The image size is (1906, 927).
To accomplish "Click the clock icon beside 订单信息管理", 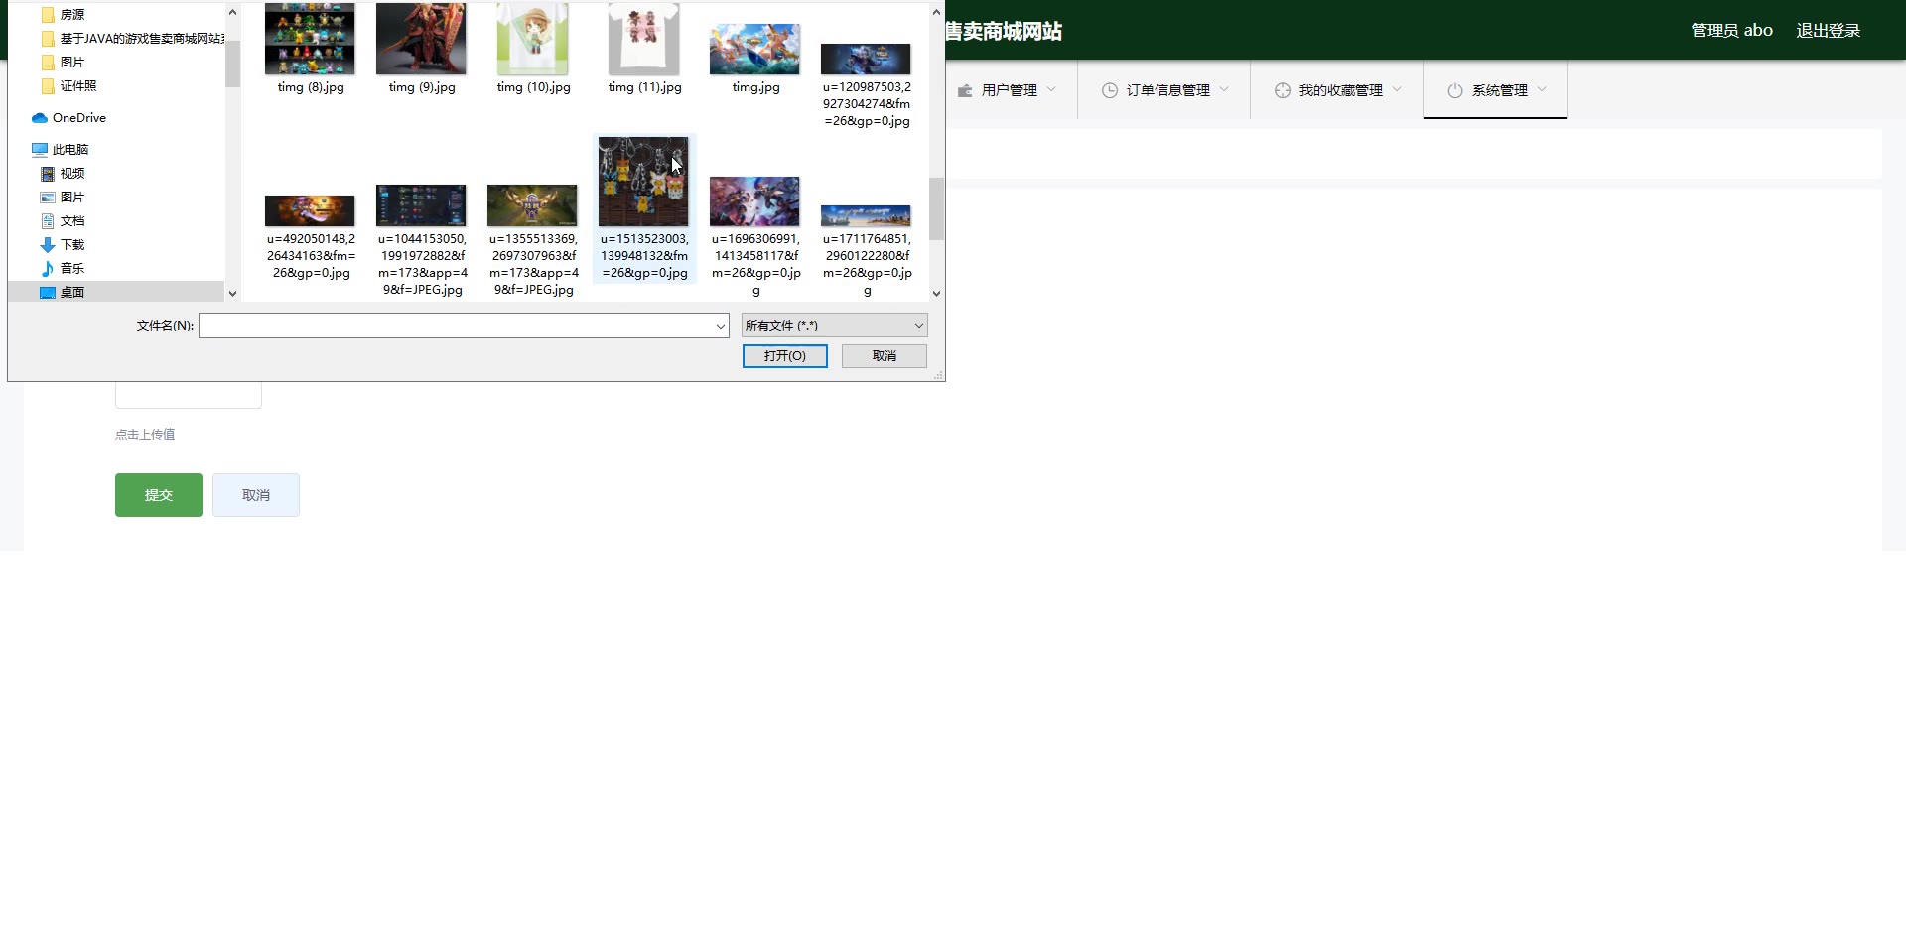I will click(1110, 90).
